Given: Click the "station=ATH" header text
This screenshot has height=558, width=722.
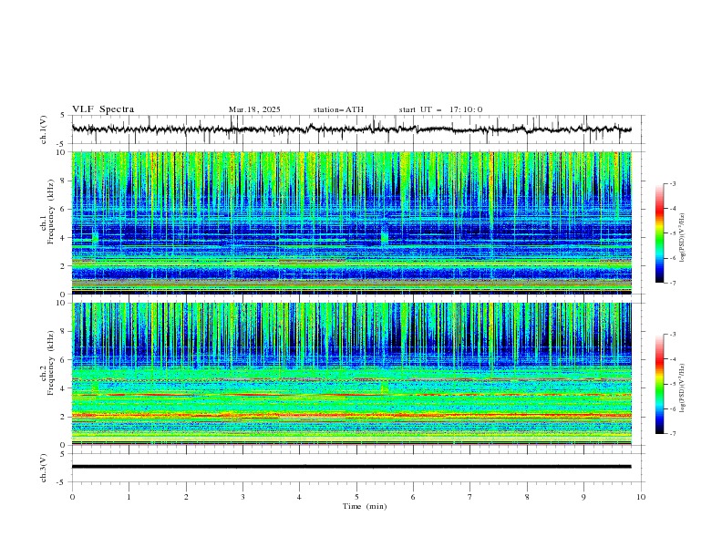Looking at the screenshot, I should click(x=338, y=109).
